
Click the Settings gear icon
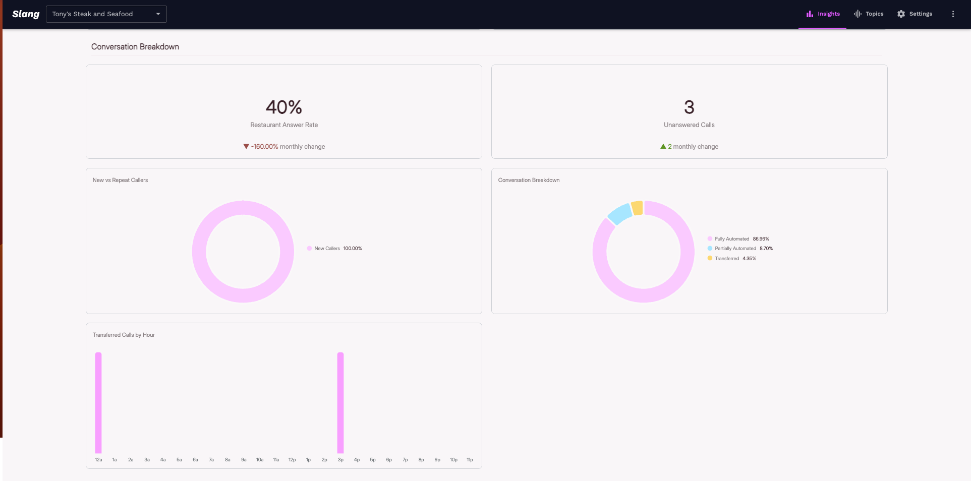(x=901, y=14)
